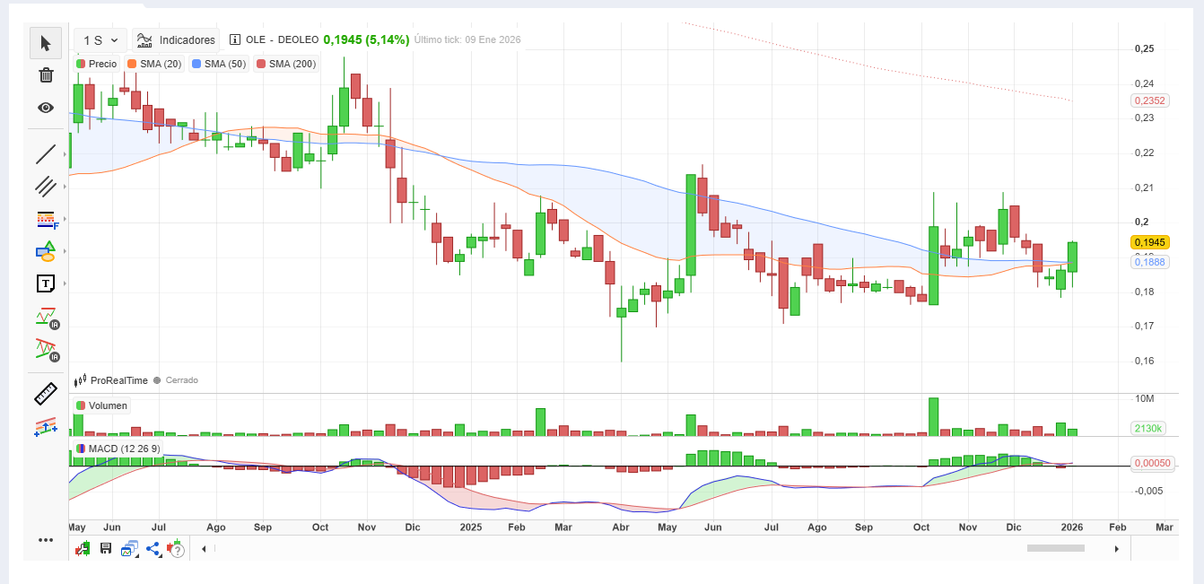Toggle the SMA (20) indicator label
Screen dimensions: 1204x584
[x=154, y=64]
